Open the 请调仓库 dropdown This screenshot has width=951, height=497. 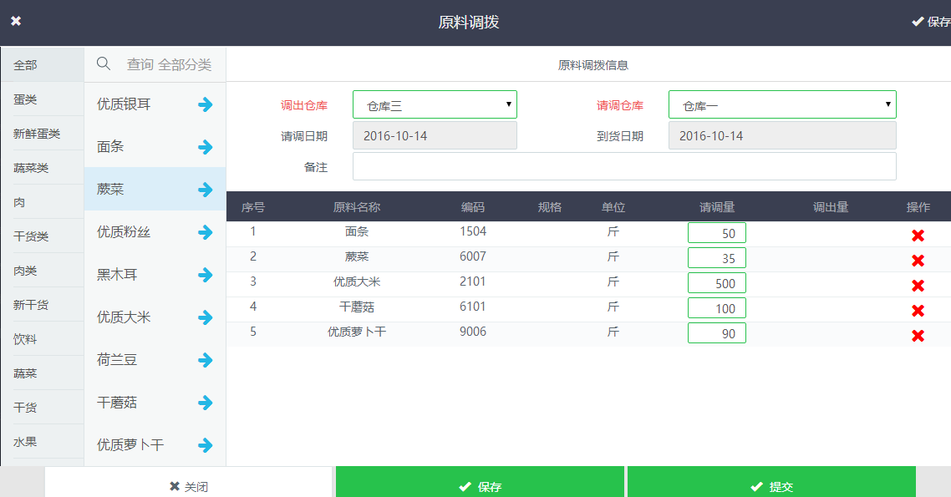tap(781, 105)
